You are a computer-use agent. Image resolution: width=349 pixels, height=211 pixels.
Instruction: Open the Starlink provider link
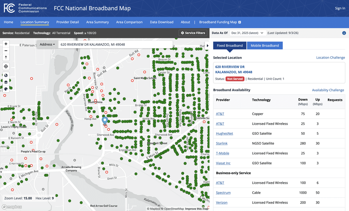tap(222, 144)
